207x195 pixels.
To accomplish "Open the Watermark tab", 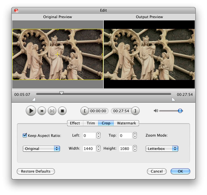I will [x=126, y=123].
